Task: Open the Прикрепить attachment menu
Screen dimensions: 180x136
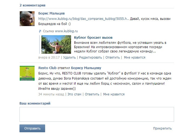Action: click(162, 128)
